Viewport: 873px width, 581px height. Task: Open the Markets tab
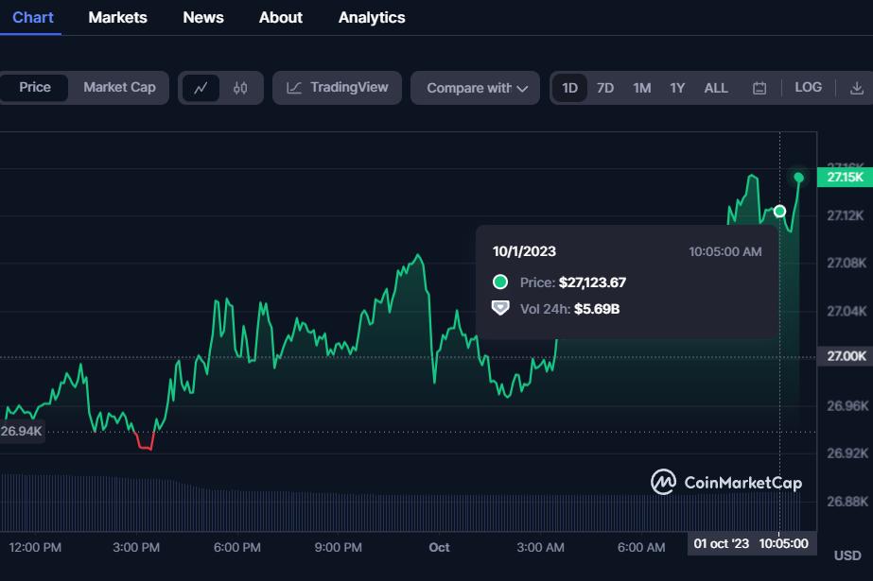(x=117, y=17)
